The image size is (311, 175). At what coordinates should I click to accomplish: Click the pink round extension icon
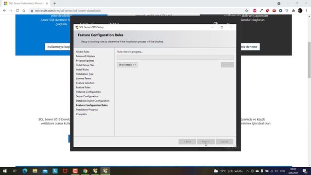[255, 11]
